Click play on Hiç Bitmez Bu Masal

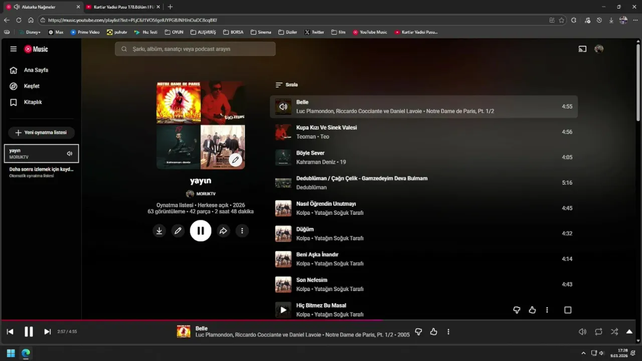point(283,310)
